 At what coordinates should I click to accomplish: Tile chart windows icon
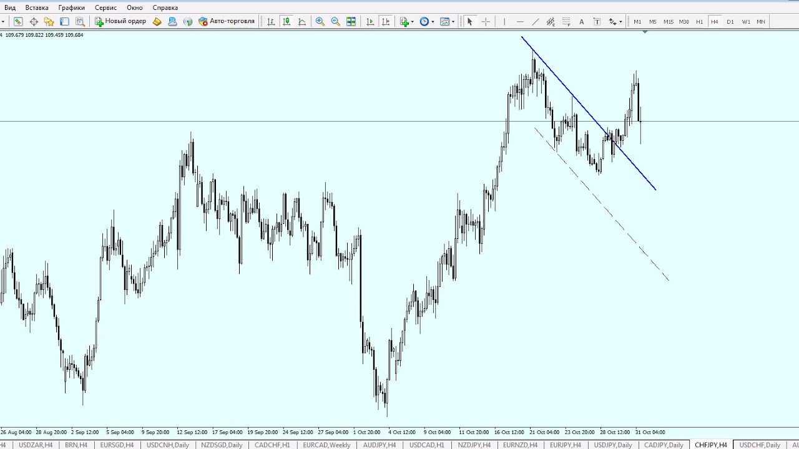tap(351, 21)
